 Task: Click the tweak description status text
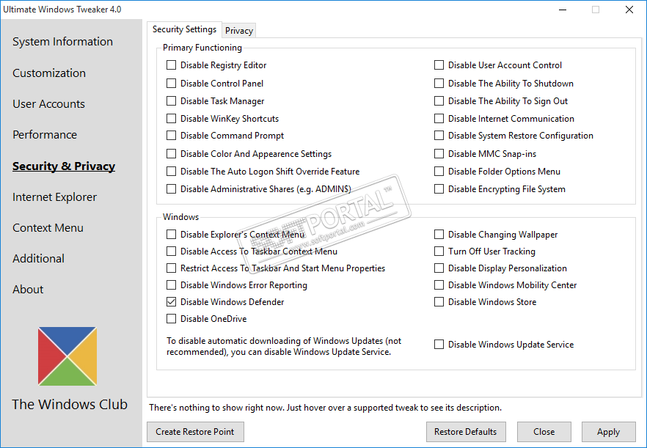[325, 408]
